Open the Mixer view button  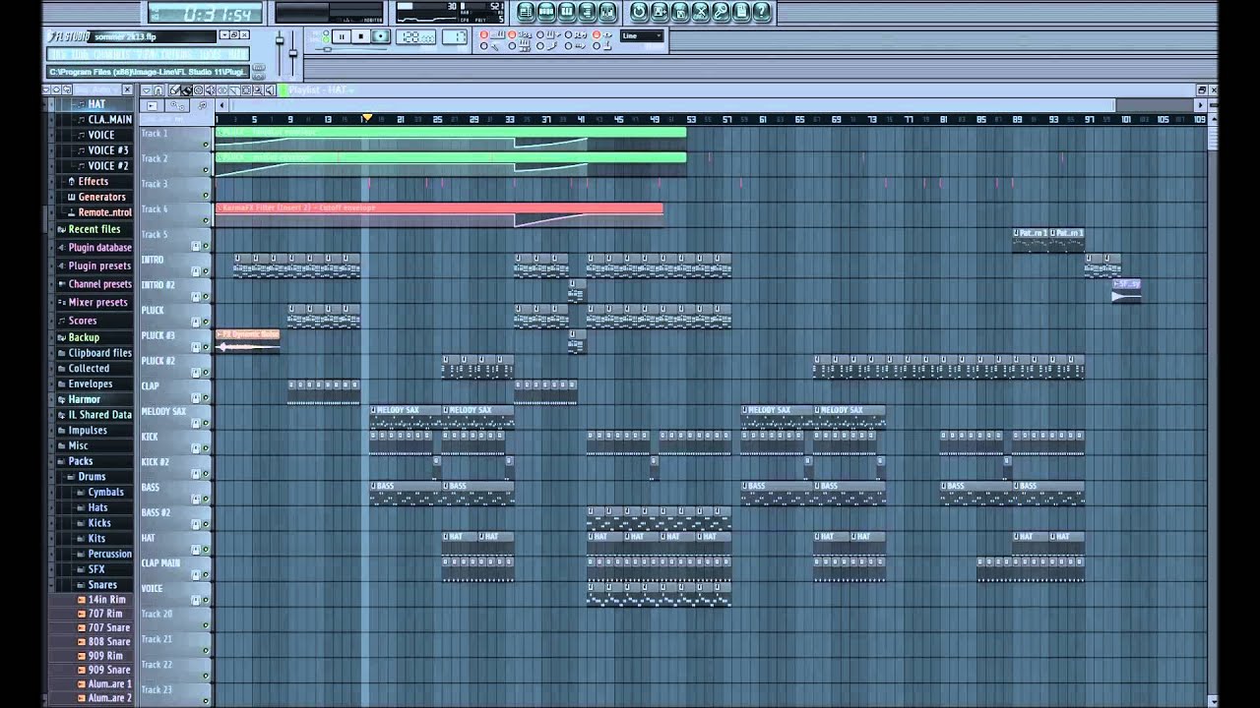(x=608, y=12)
